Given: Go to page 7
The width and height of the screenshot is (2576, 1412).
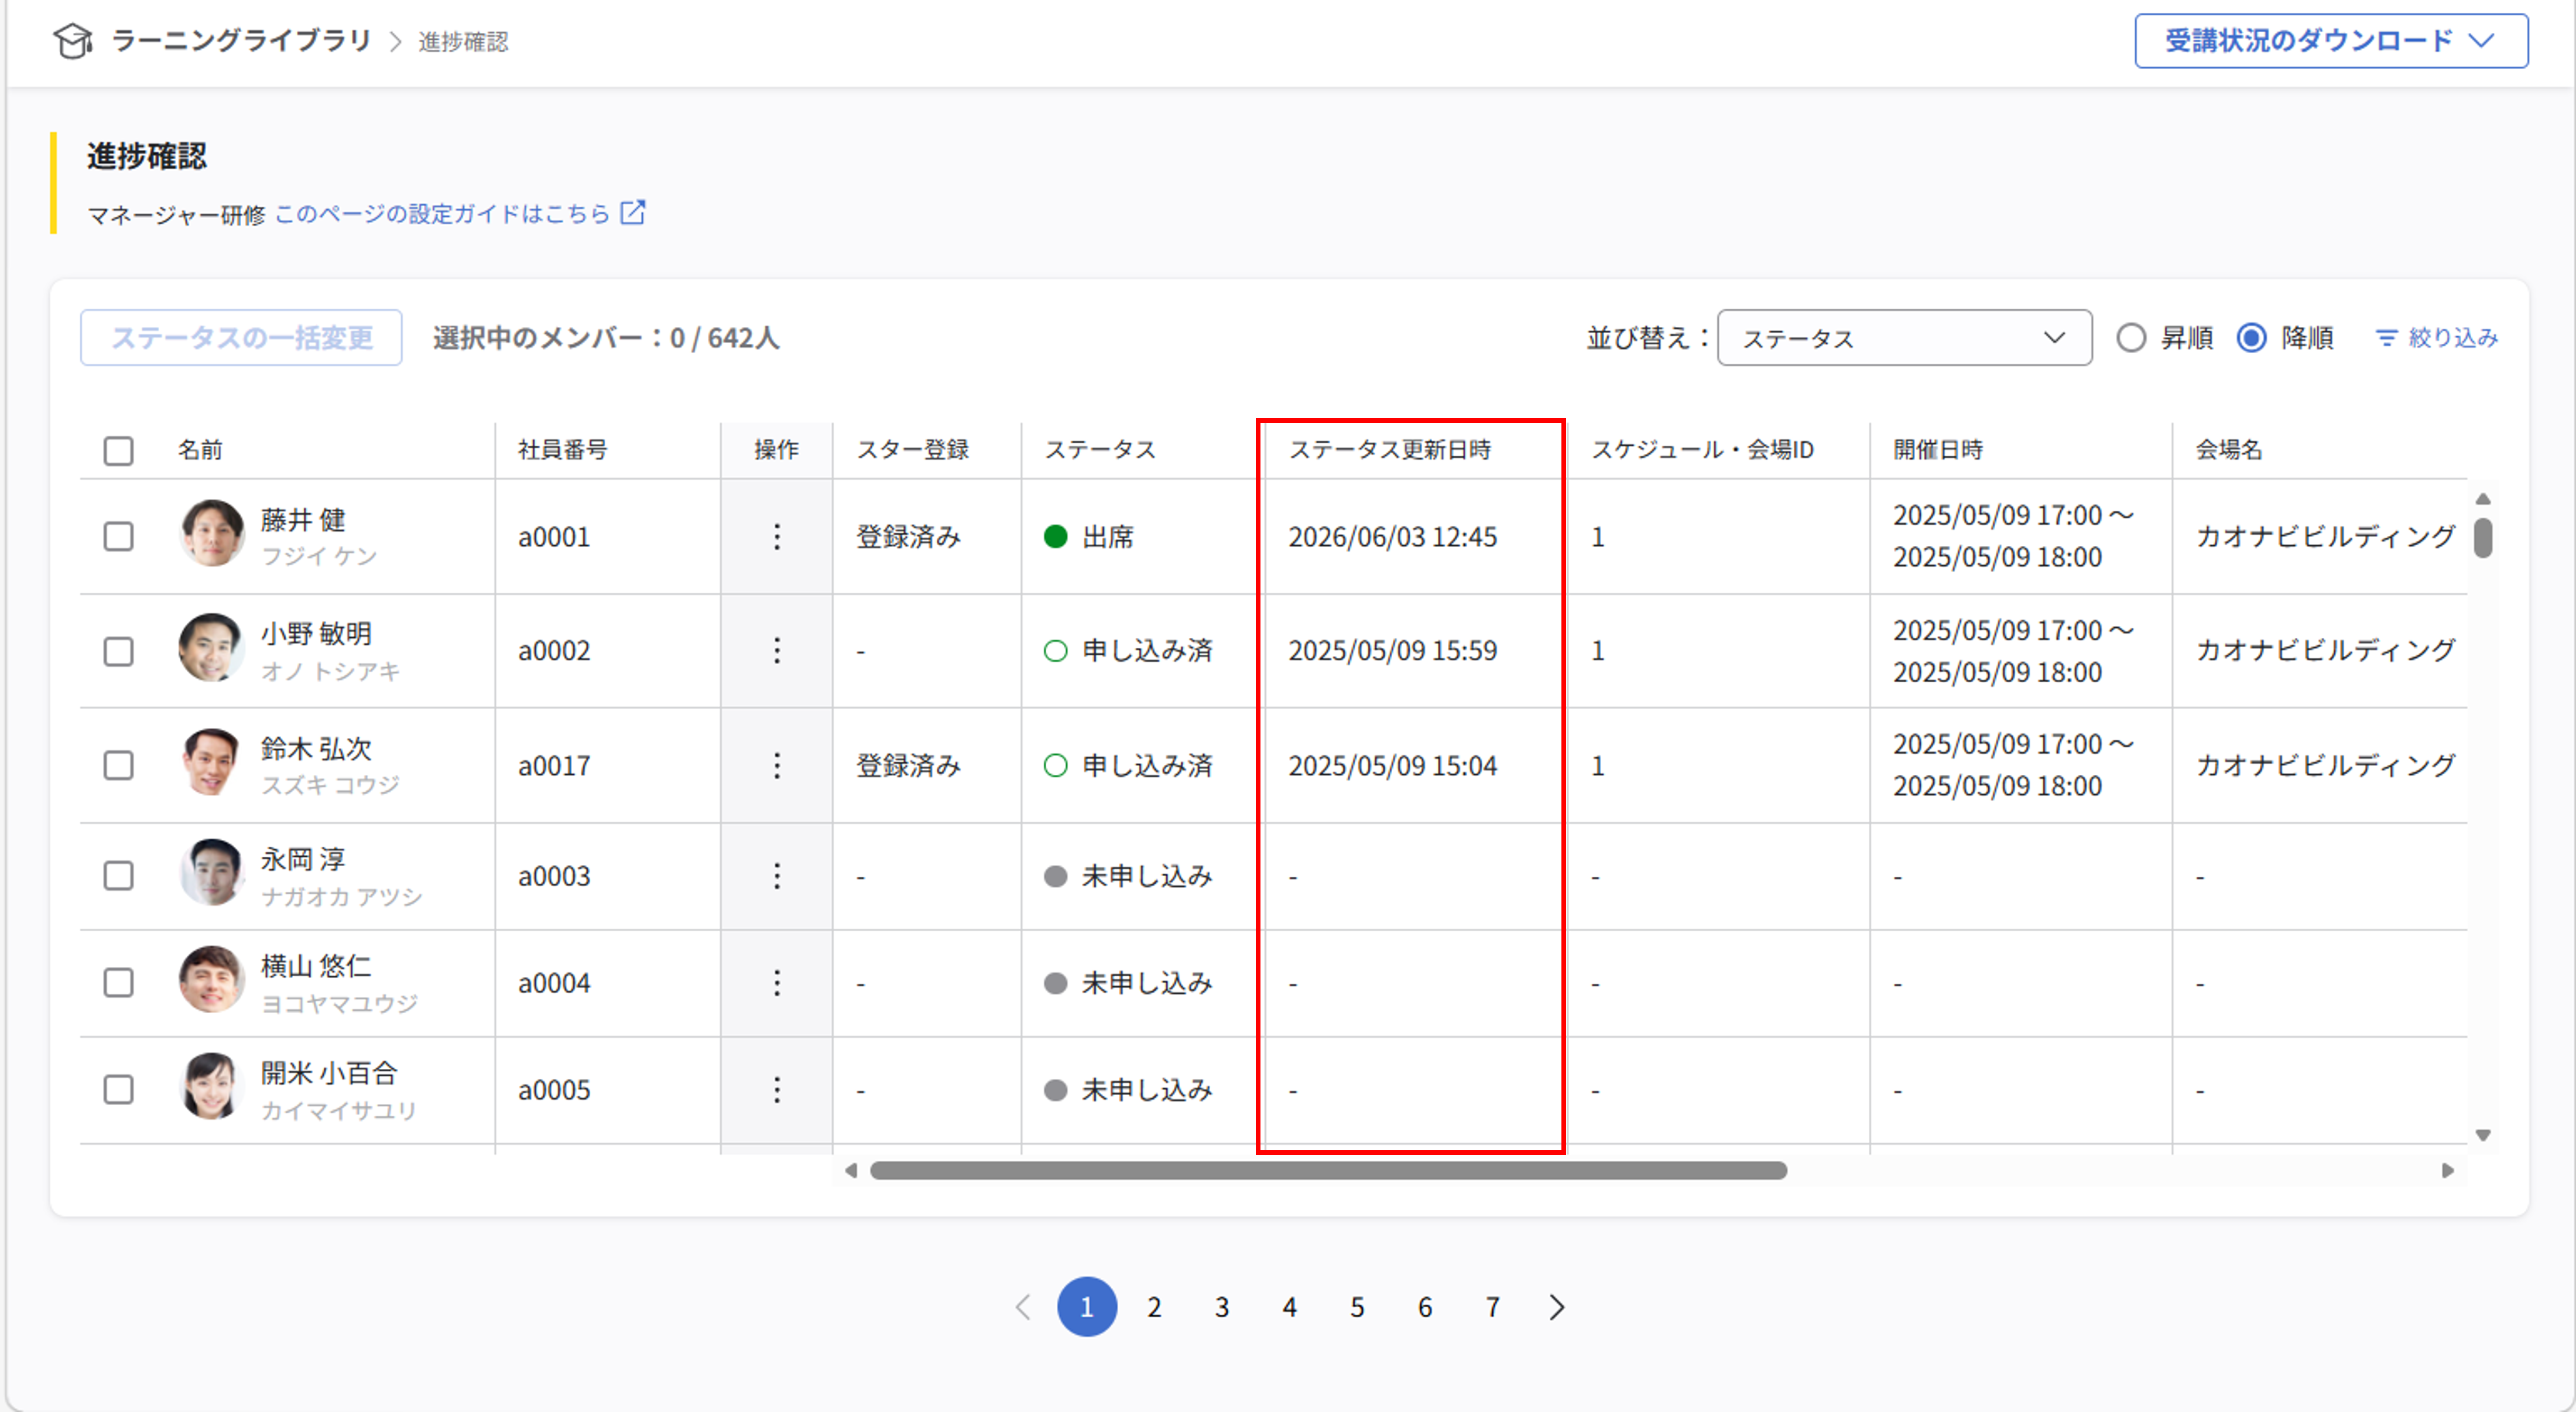Looking at the screenshot, I should [x=1492, y=1307].
